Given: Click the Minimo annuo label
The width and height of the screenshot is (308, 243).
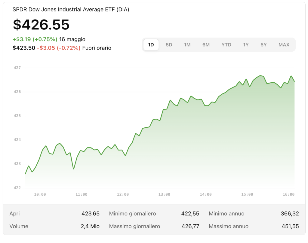Looking at the screenshot, I should coord(226,214).
